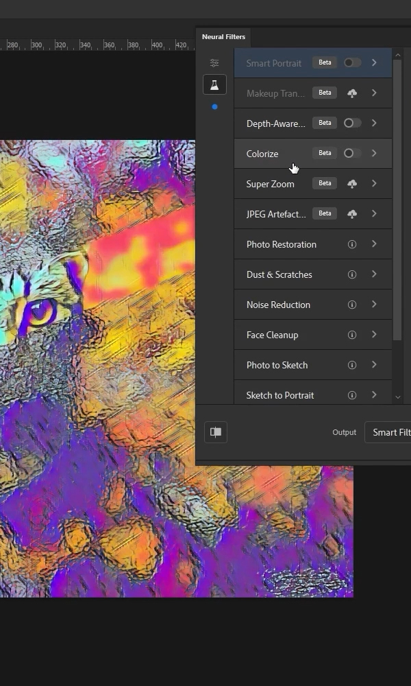The width and height of the screenshot is (411, 686).
Task: Show info for Photo Restoration filter
Action: (x=352, y=244)
